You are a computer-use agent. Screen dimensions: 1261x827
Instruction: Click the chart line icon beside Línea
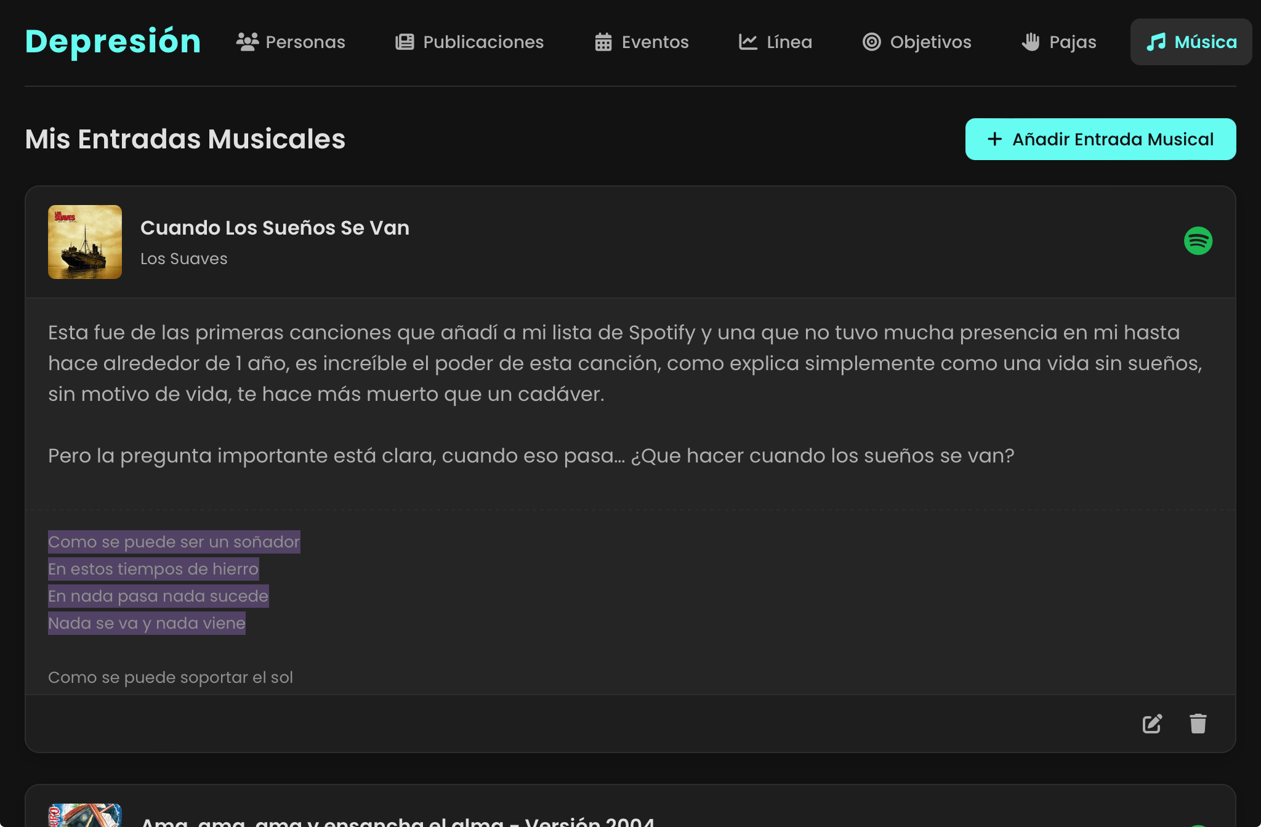click(x=748, y=42)
